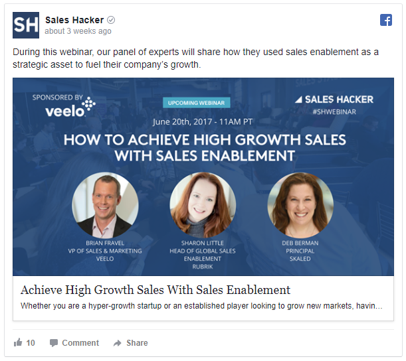Open the Facebook icon in corner

[x=386, y=20]
